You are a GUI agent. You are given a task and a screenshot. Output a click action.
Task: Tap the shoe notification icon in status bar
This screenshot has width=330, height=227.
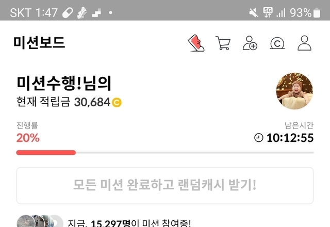pyautogui.click(x=82, y=12)
